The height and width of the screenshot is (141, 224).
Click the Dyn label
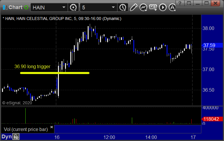[x=6, y=137]
